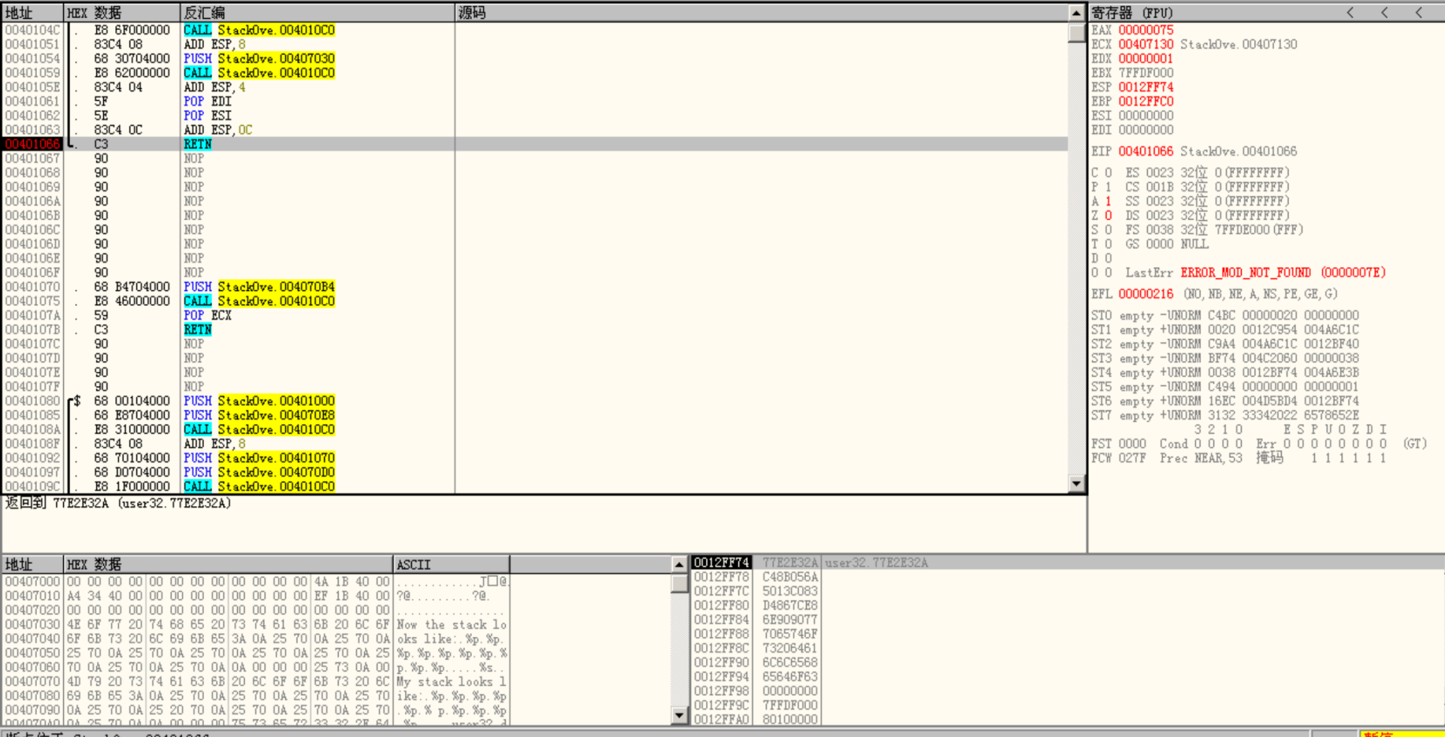Click the P flag value 1
This screenshot has height=737, width=1445.
[1108, 187]
